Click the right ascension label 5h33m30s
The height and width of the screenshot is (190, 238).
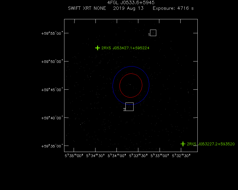(x=138, y=156)
